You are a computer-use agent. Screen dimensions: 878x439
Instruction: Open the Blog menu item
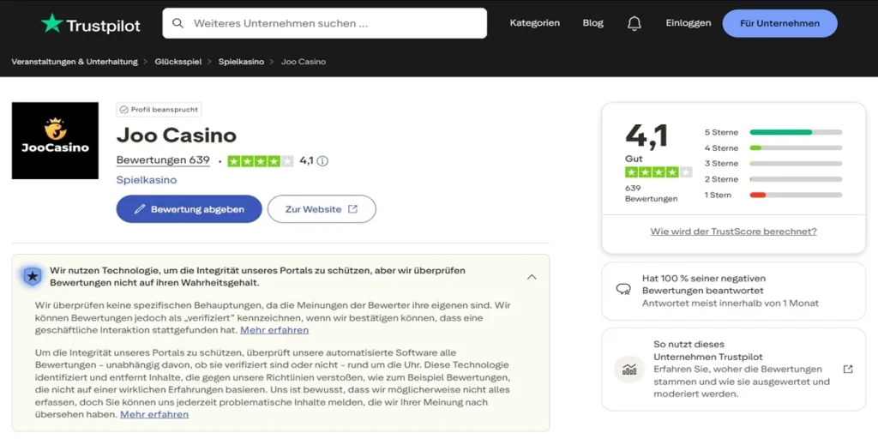(593, 23)
